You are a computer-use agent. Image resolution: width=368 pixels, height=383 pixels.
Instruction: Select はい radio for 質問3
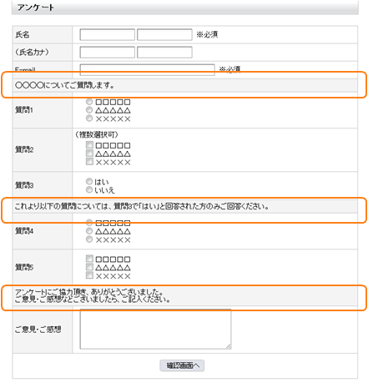(89, 181)
